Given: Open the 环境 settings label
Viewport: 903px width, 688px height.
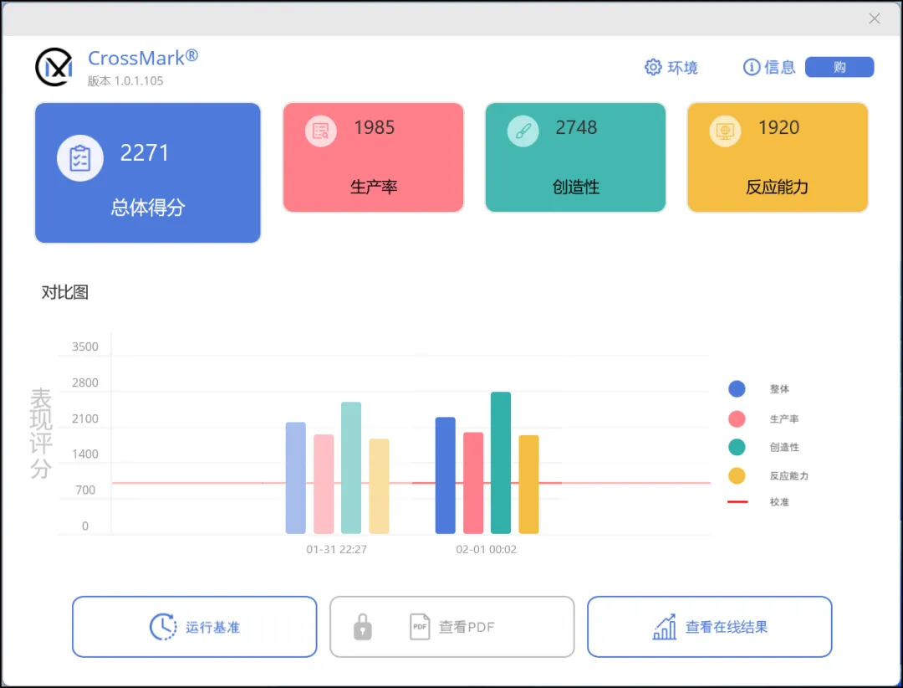Looking at the screenshot, I should tap(683, 68).
